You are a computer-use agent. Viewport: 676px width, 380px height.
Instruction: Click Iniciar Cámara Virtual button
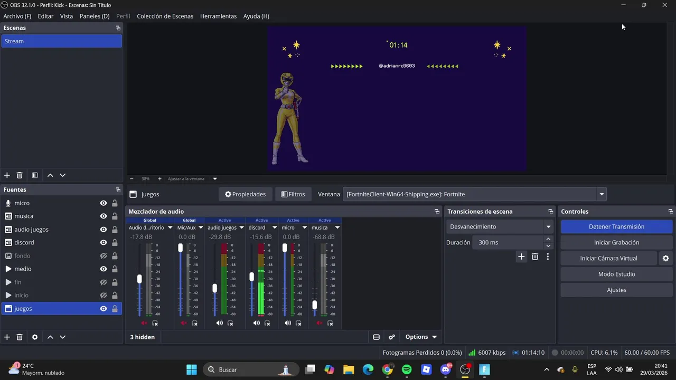click(x=608, y=259)
